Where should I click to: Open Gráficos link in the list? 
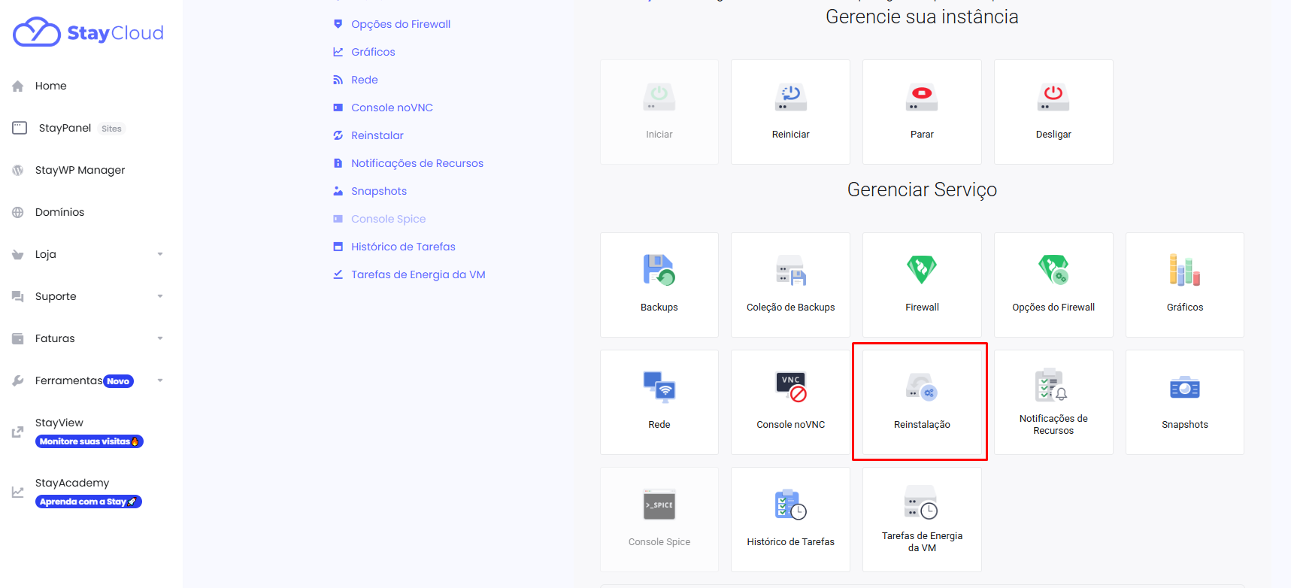tap(373, 52)
